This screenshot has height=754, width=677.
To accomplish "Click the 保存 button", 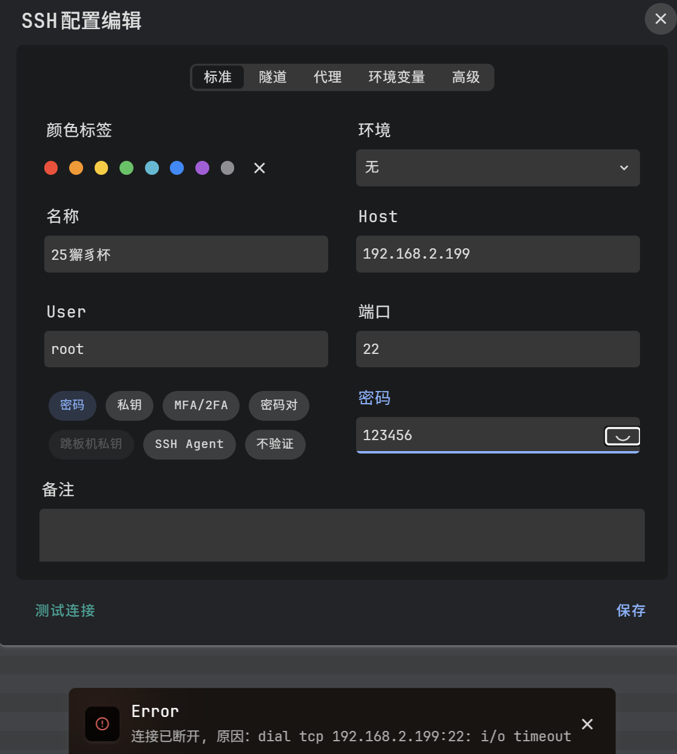I will pyautogui.click(x=630, y=610).
